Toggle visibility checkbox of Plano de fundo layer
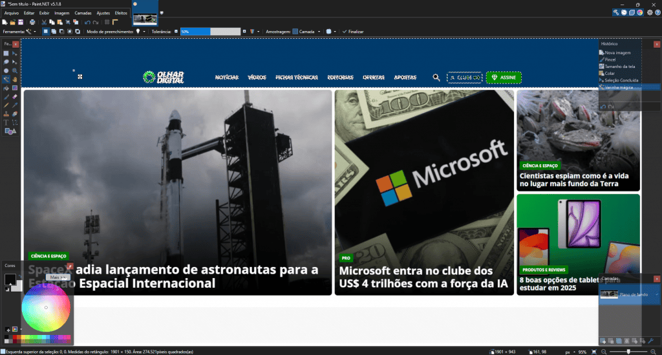Image resolution: width=662 pixels, height=355 pixels. click(657, 295)
